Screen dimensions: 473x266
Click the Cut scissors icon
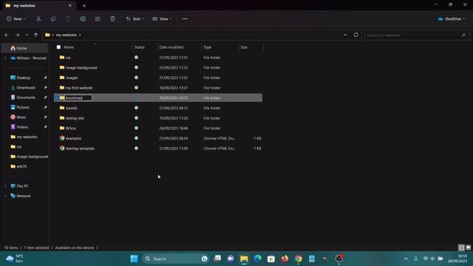click(38, 18)
